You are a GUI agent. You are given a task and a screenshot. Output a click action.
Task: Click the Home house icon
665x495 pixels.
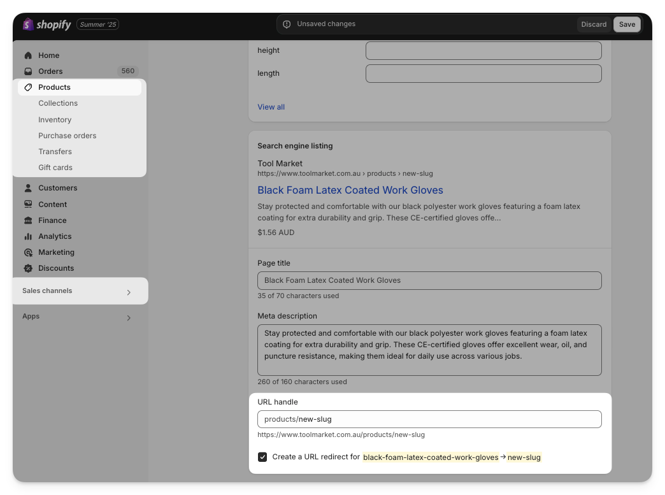pos(28,55)
